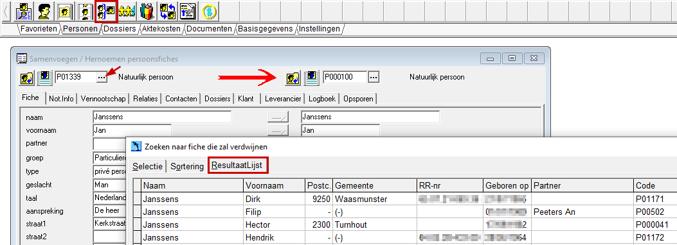
Task: Click the left scroll arrow of toolbar
Action: [6, 12]
